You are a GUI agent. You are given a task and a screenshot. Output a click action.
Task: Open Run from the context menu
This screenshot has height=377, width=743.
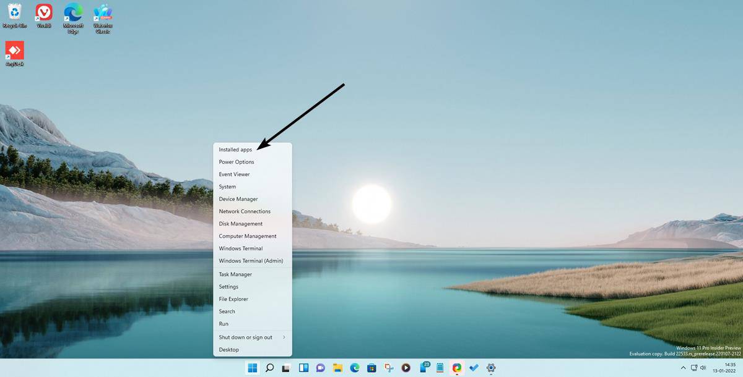pos(253,324)
